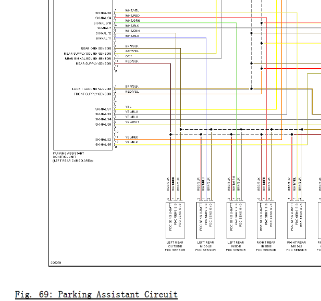Select the 'SIGNAL S5' pin label
321x301 pixels.
(103, 145)
